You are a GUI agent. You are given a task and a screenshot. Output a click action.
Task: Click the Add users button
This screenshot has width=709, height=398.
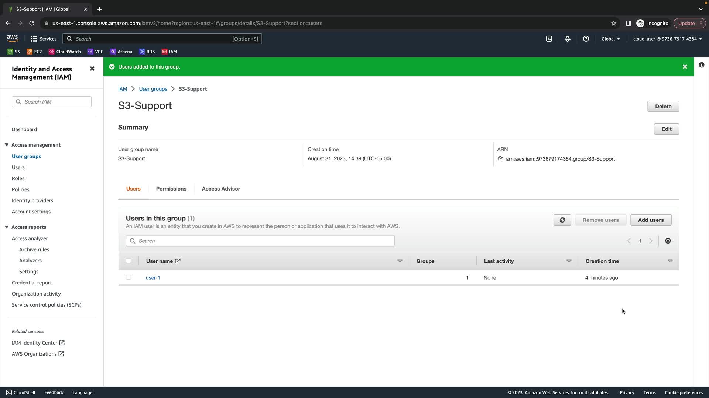click(x=651, y=220)
